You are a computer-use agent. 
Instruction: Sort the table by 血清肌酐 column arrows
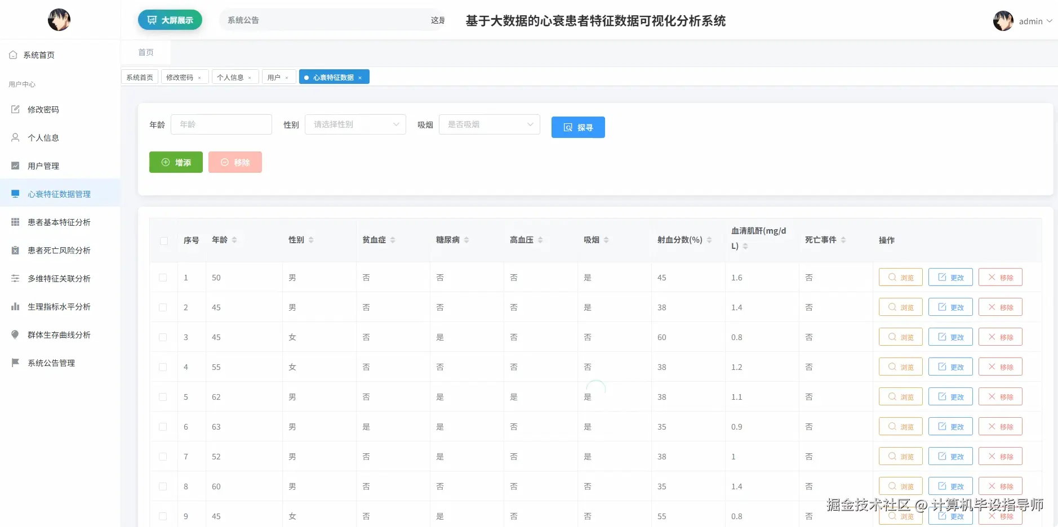click(745, 246)
